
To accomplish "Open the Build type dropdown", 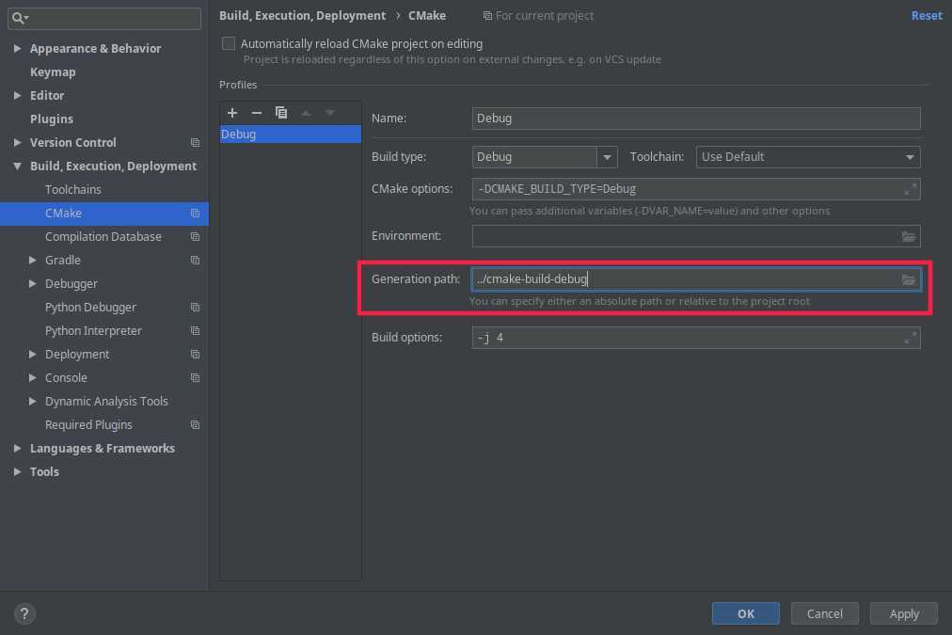I will point(607,157).
